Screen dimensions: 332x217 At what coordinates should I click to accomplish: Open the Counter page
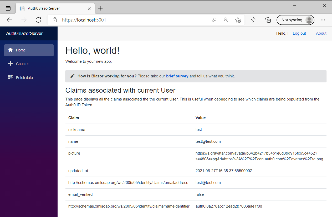coord(29,64)
